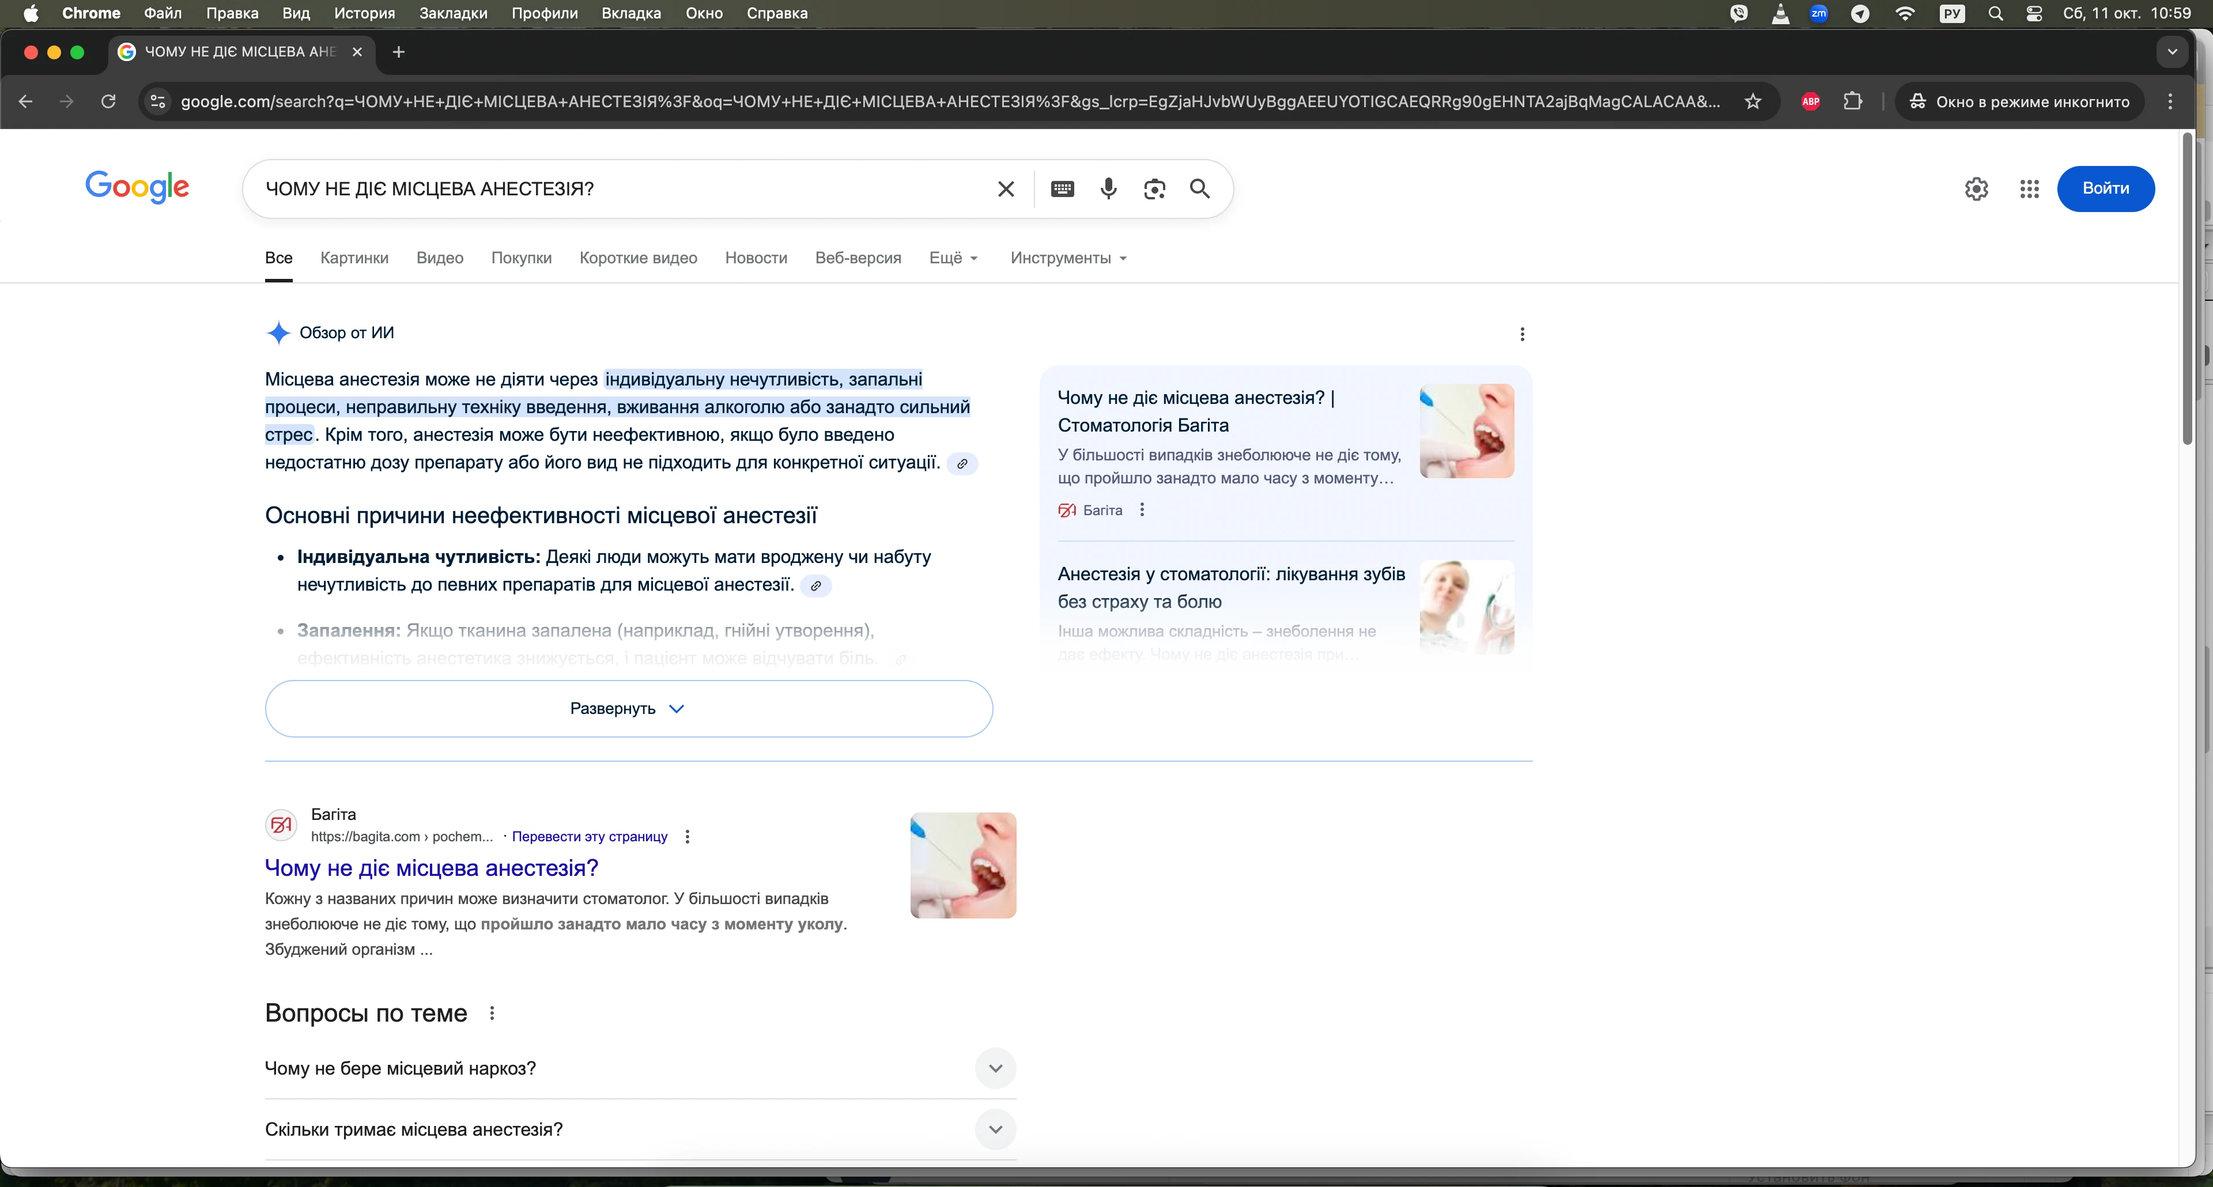Open the Инструменты dropdown
Image resolution: width=2213 pixels, height=1187 pixels.
[1068, 258]
